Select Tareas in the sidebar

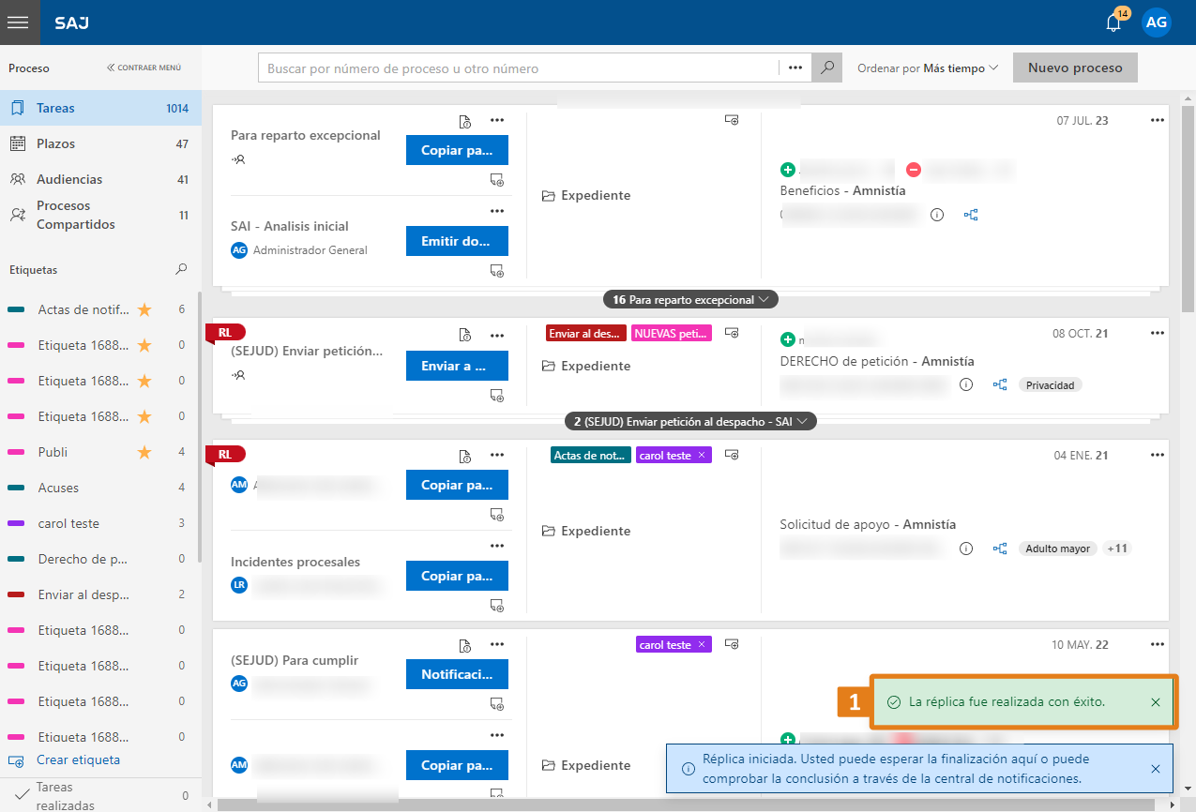[100, 108]
